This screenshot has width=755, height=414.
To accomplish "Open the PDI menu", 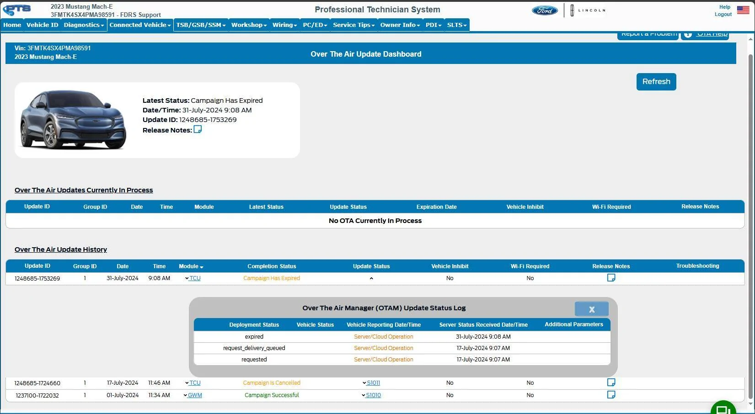I will tap(434, 25).
